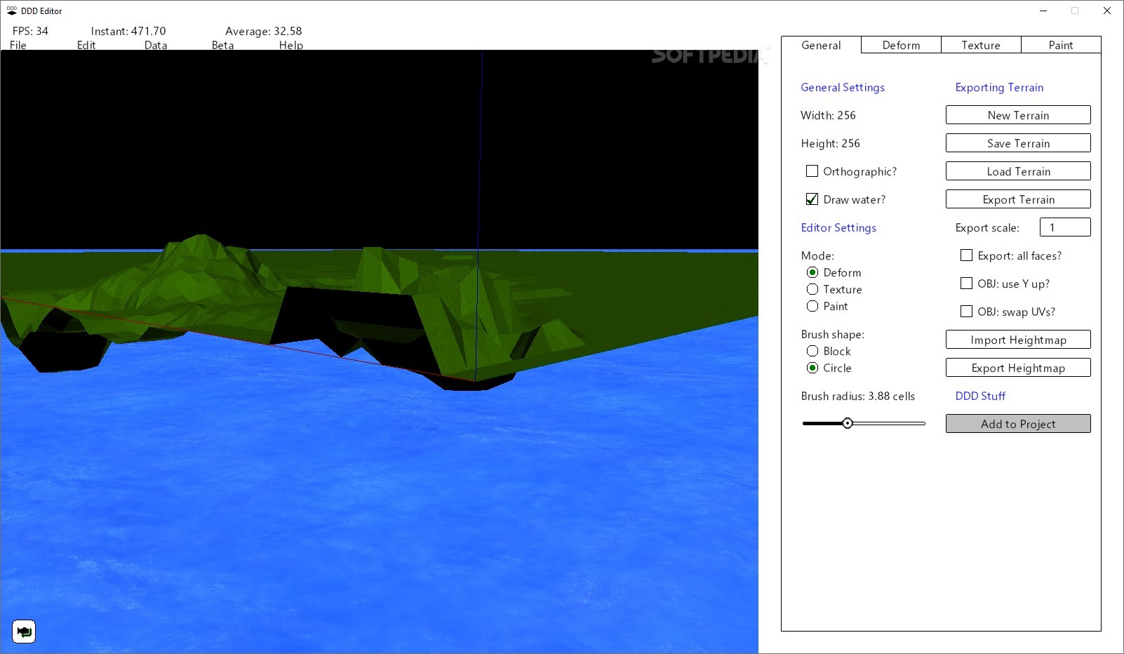Click the Add to Project button

point(1018,424)
